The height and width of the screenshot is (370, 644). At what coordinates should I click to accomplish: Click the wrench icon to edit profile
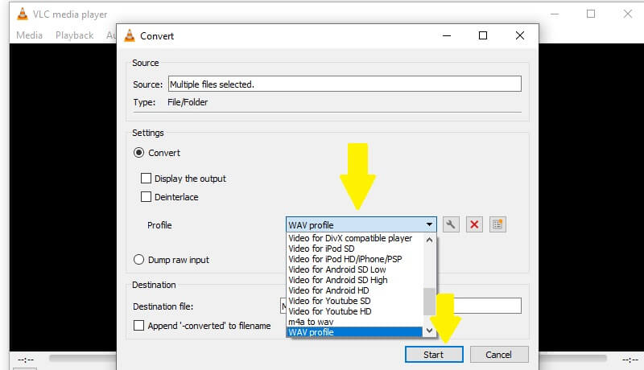click(452, 224)
